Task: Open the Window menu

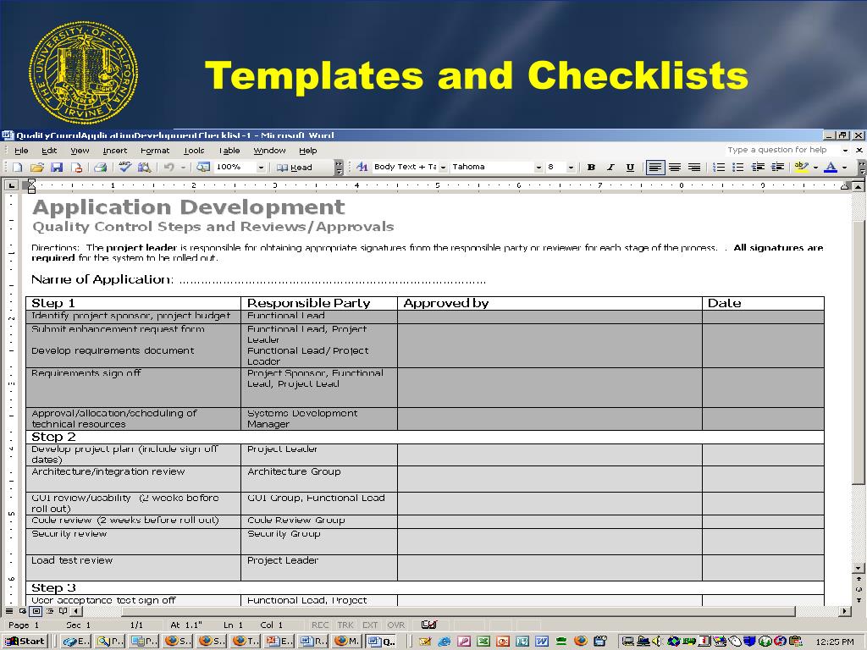Action: pyautogui.click(x=269, y=151)
